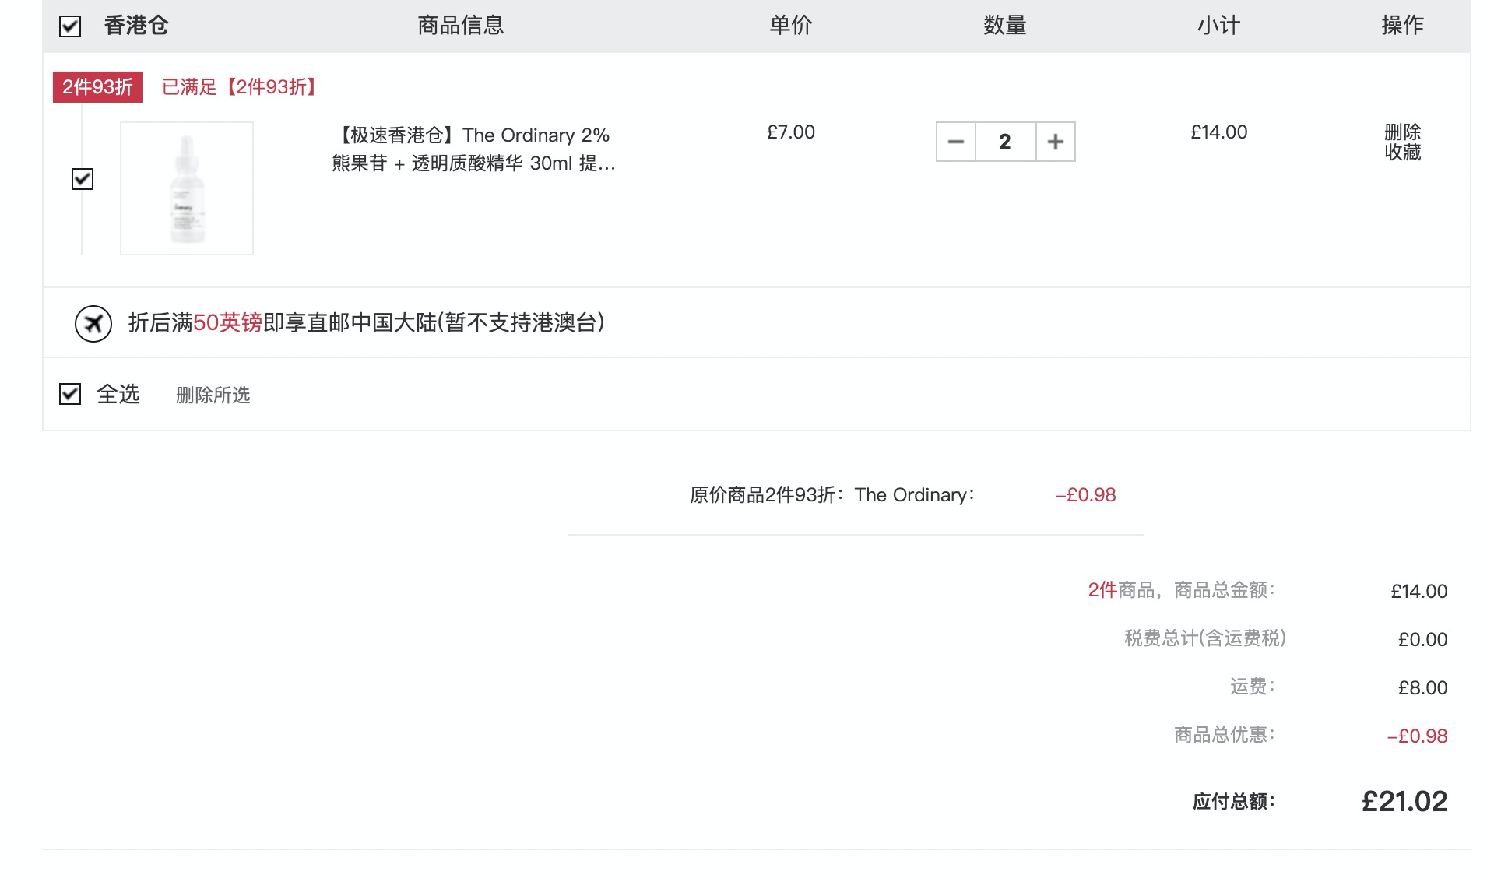Click the 折后满50英镑 direct mail notice

tap(366, 322)
